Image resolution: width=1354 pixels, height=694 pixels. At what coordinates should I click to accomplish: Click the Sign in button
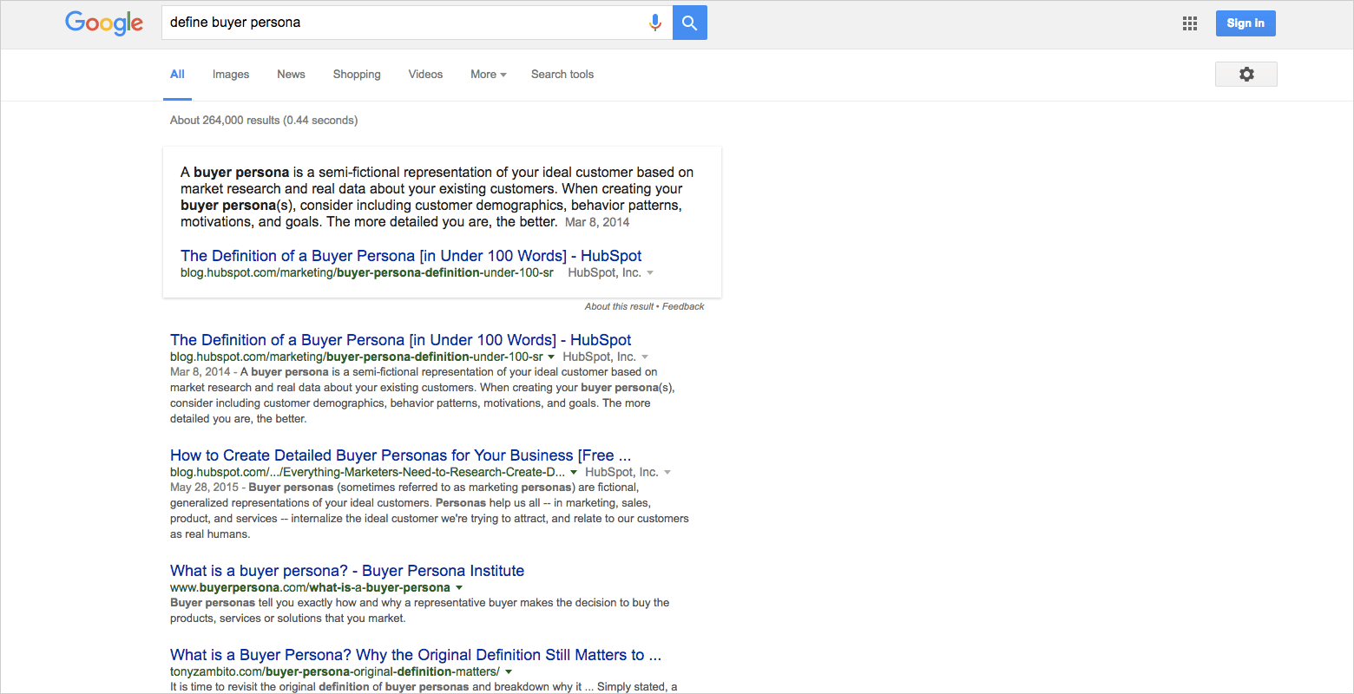tap(1246, 23)
